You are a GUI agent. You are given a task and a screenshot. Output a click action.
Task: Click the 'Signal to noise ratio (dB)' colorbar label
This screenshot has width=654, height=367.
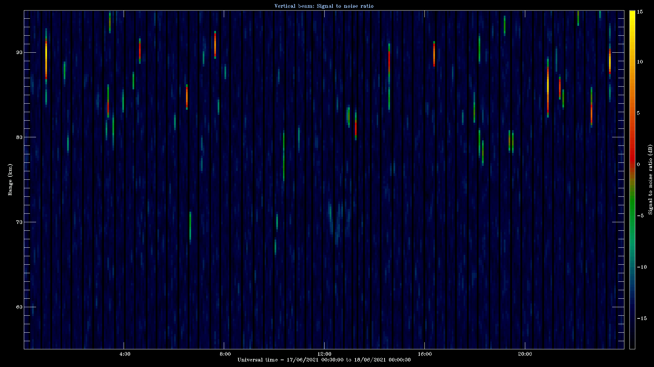click(x=650, y=179)
